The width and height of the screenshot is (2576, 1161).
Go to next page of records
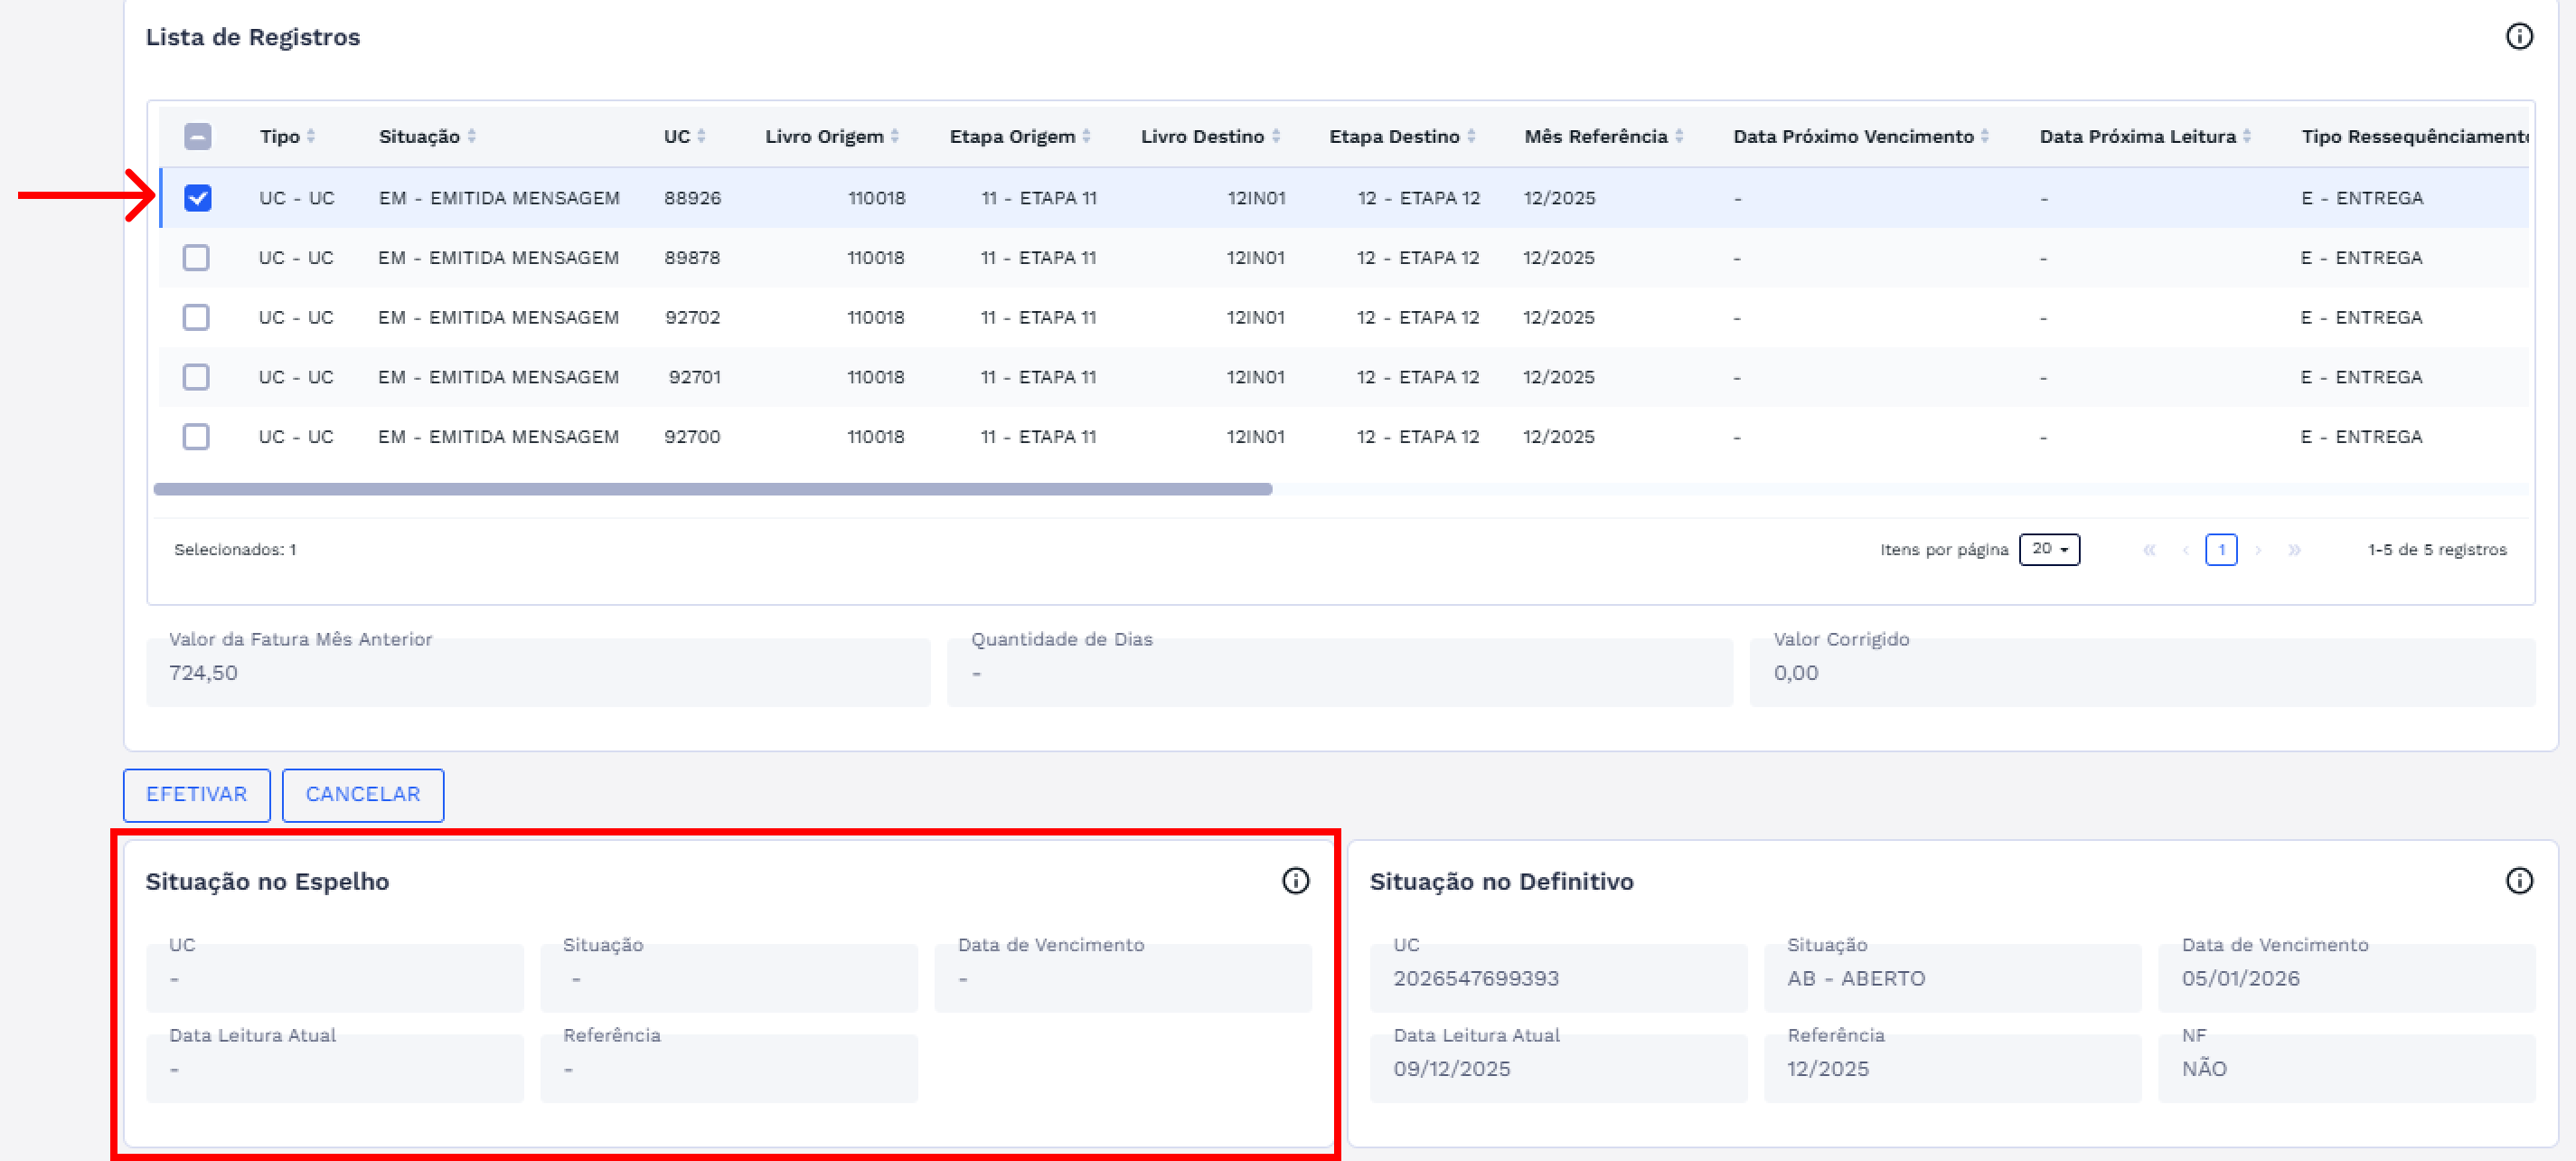click(x=2258, y=550)
